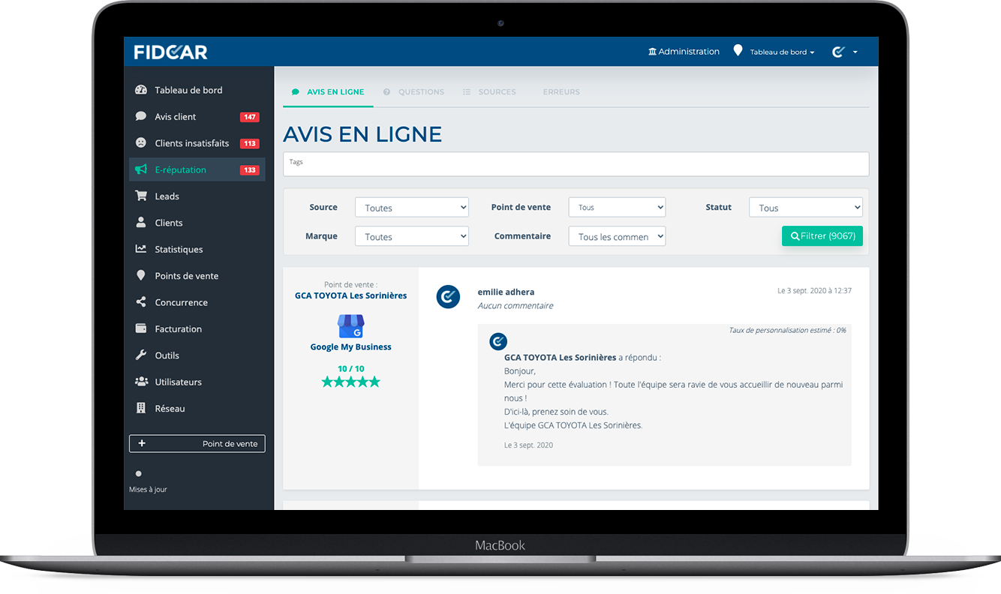This screenshot has height=594, width=1001.
Task: Click into the Tags input field
Action: coord(576,164)
